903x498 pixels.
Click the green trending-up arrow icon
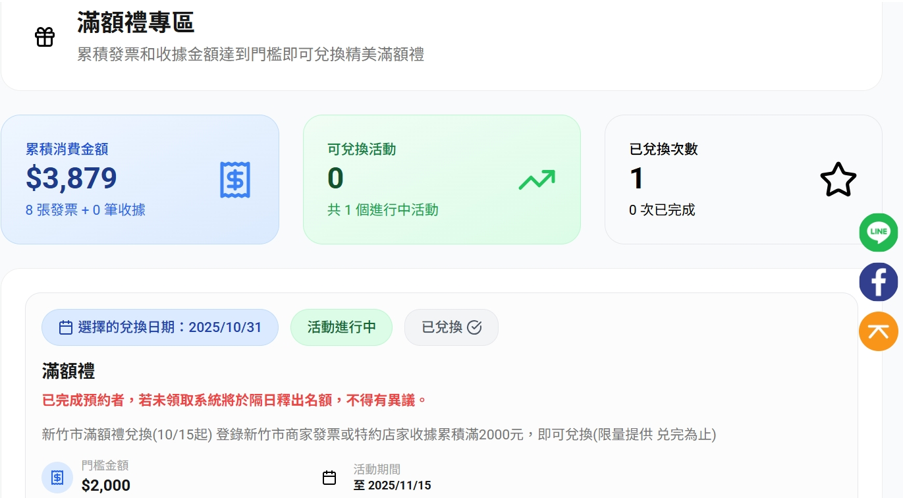(x=536, y=179)
